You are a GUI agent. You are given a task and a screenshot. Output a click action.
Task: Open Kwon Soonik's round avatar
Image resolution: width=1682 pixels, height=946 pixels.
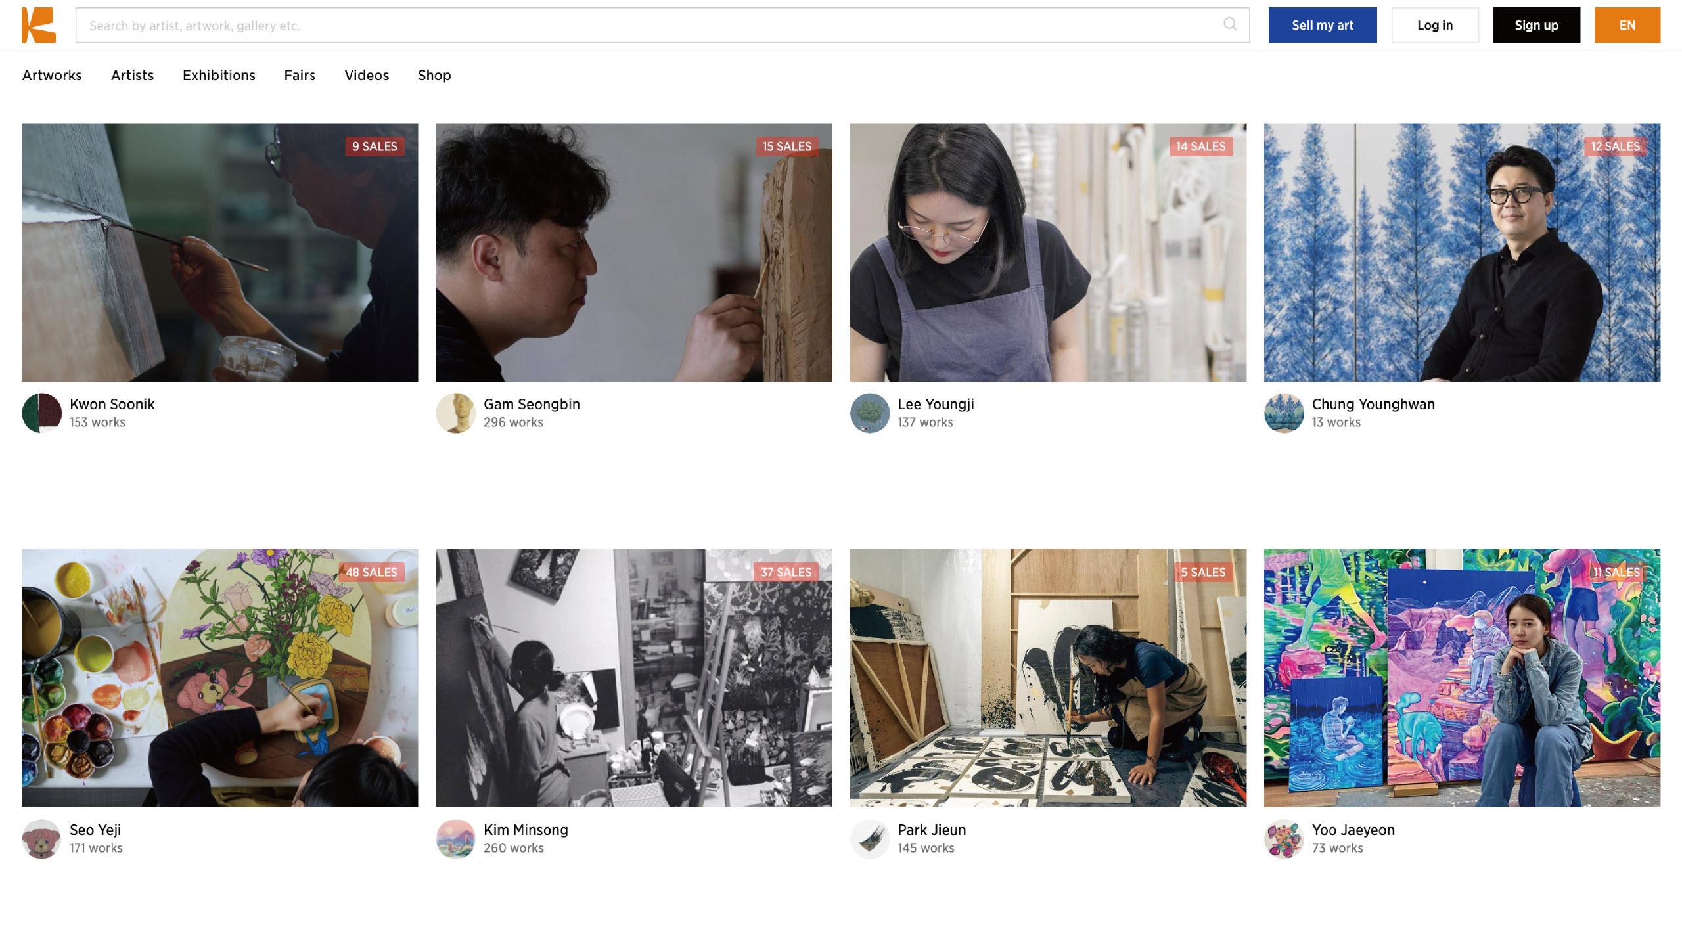pyautogui.click(x=41, y=413)
